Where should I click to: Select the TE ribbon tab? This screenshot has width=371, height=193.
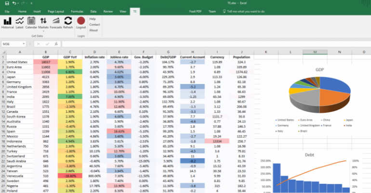click(135, 12)
